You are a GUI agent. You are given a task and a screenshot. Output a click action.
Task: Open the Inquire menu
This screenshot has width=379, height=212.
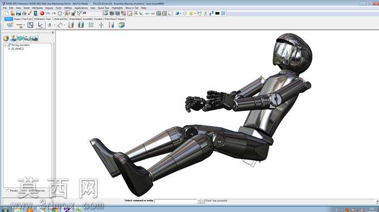click(49, 8)
